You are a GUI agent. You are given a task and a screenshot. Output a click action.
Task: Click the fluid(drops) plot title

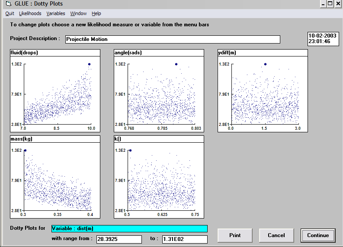coord(55,53)
